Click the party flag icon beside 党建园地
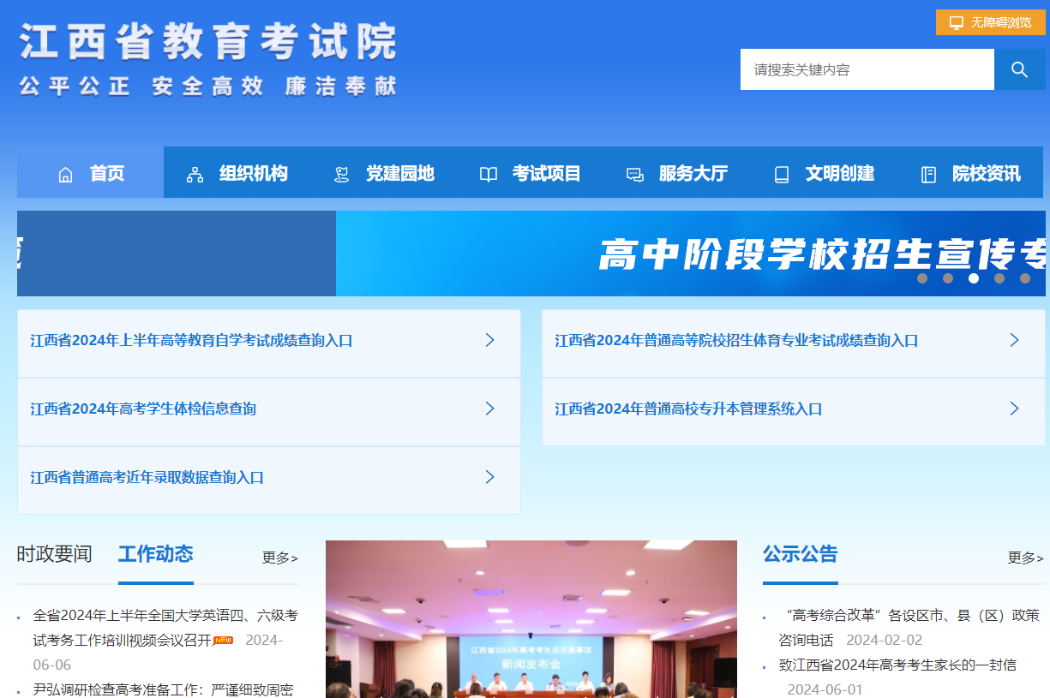The image size is (1050, 698). [x=342, y=175]
